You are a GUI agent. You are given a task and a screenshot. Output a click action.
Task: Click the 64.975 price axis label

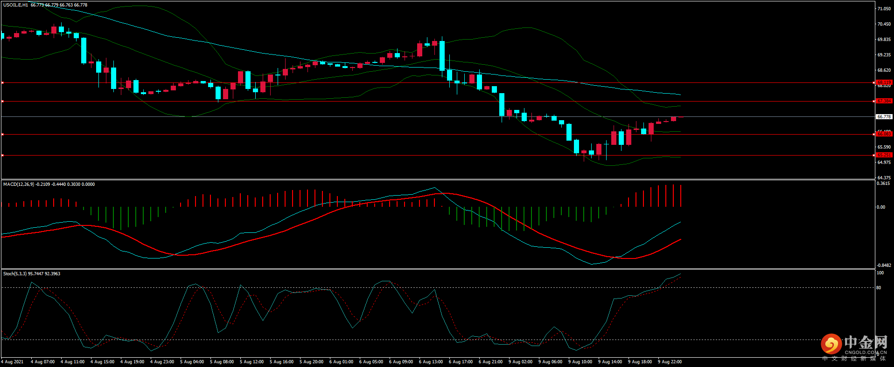(884, 163)
